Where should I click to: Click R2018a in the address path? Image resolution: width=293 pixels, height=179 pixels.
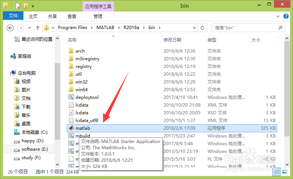pyautogui.click(x=131, y=28)
